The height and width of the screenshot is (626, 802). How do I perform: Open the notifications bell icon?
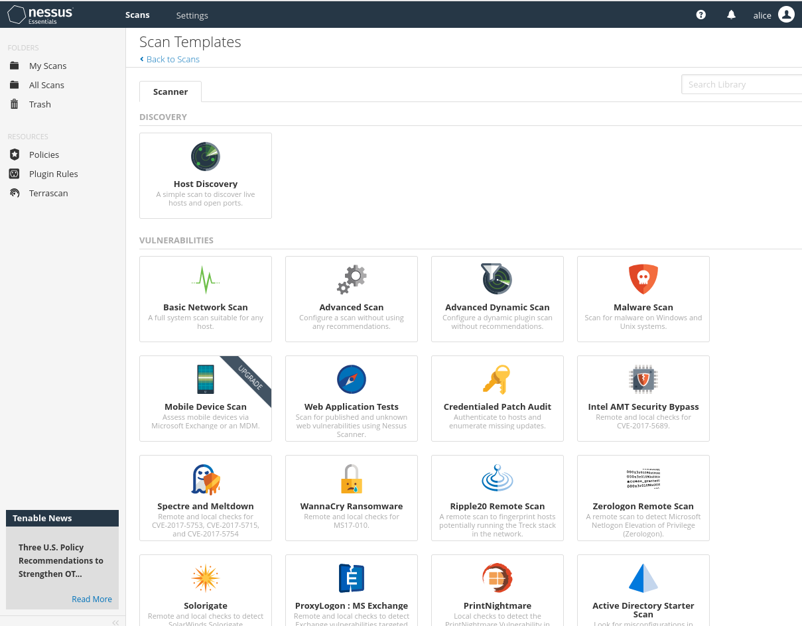(x=731, y=15)
